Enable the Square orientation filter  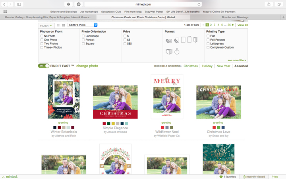(83, 44)
